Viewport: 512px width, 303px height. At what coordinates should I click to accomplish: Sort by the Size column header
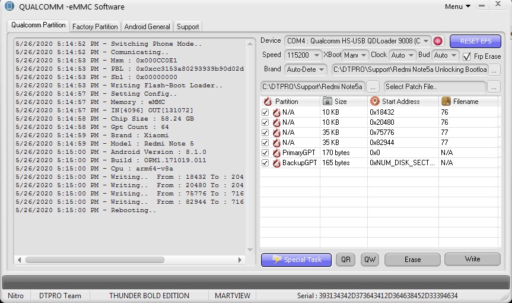pos(344,102)
